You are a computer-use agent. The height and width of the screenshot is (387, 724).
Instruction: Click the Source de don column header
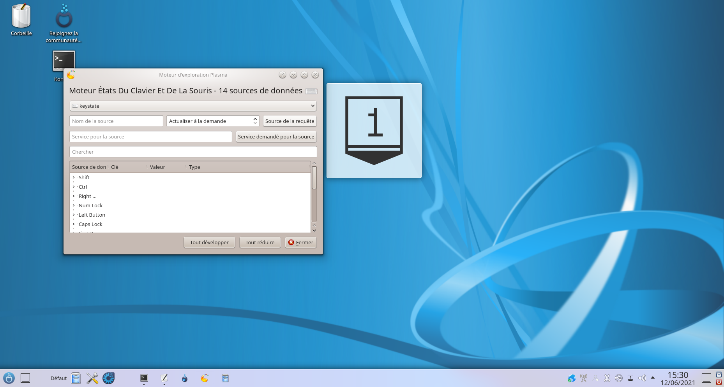pyautogui.click(x=89, y=167)
